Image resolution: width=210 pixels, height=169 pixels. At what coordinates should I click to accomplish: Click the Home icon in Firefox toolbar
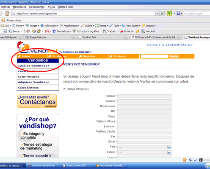(7, 14)
